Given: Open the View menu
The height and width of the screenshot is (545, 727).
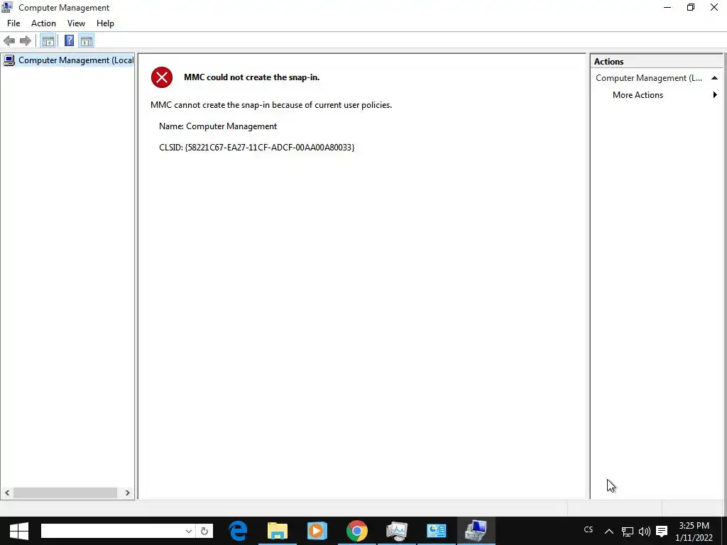Looking at the screenshot, I should click(76, 23).
